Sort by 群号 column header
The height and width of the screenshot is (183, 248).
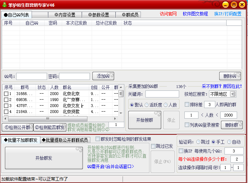tap(25, 87)
